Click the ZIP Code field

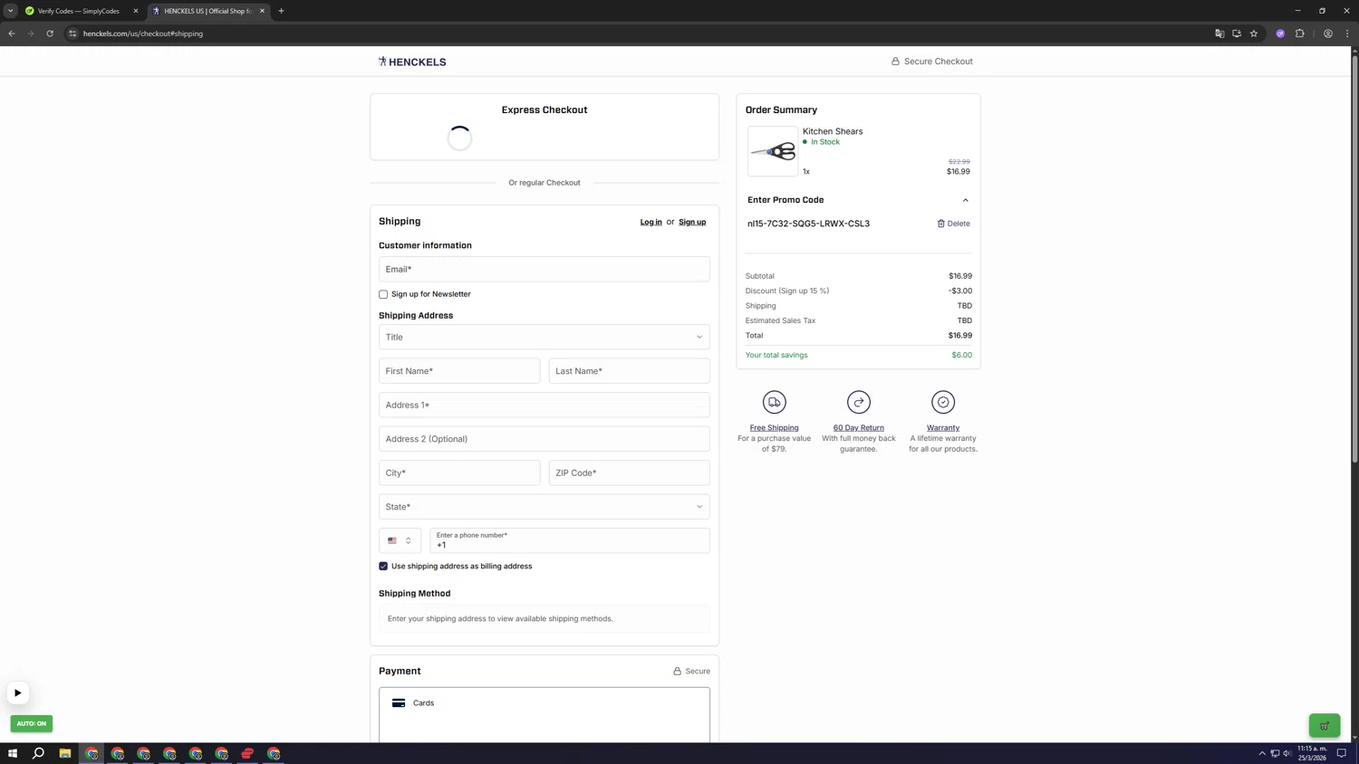coord(630,473)
